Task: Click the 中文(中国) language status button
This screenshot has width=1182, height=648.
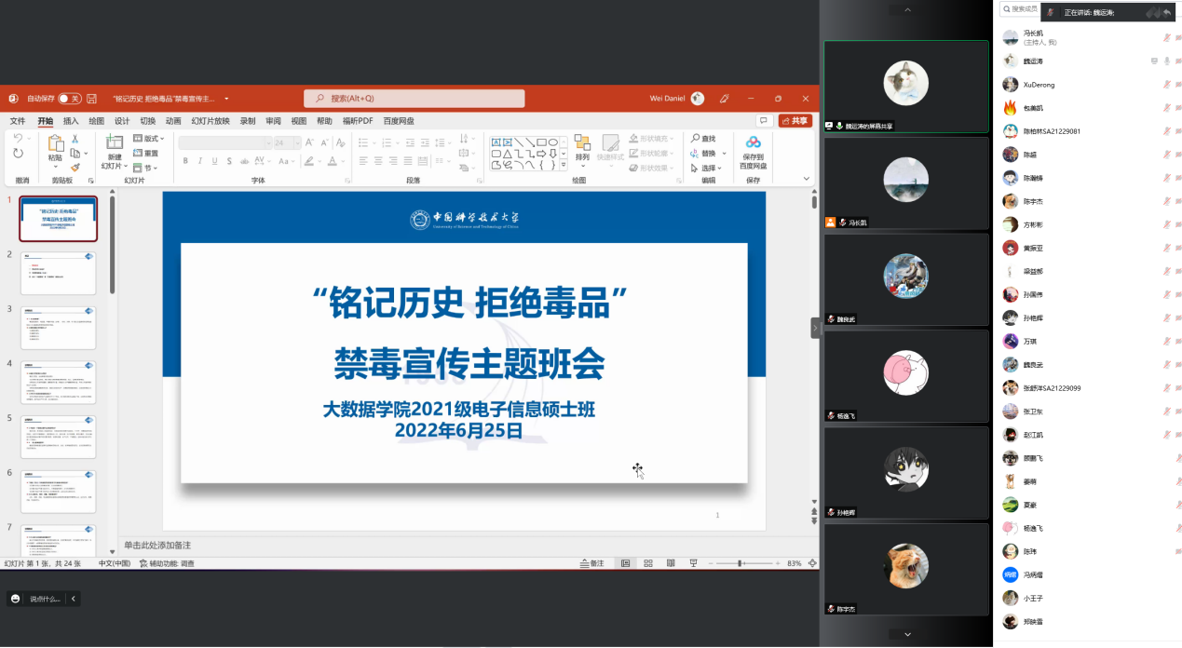Action: [115, 563]
